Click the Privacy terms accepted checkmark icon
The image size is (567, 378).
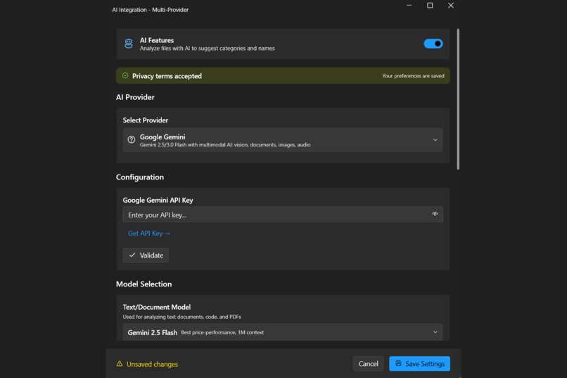click(125, 75)
